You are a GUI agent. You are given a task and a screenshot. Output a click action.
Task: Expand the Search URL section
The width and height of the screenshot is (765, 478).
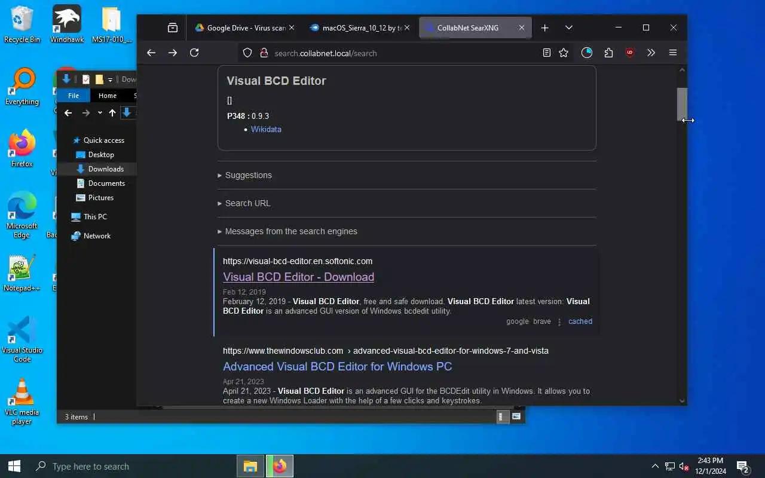pyautogui.click(x=244, y=203)
